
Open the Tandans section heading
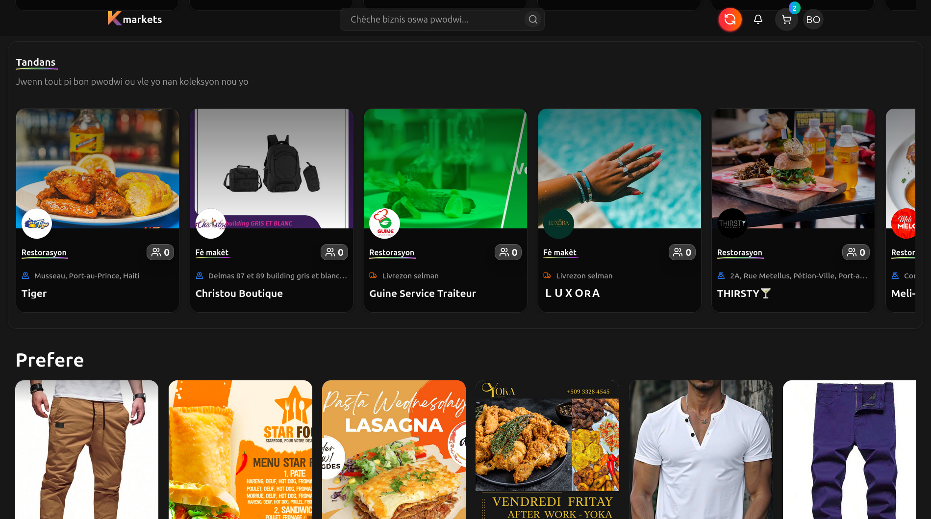click(36, 63)
